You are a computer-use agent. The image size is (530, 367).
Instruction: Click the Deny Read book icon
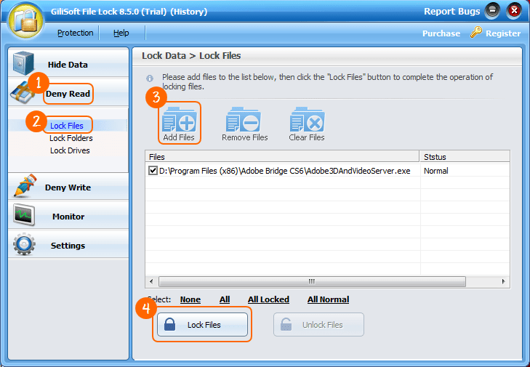[x=21, y=92]
